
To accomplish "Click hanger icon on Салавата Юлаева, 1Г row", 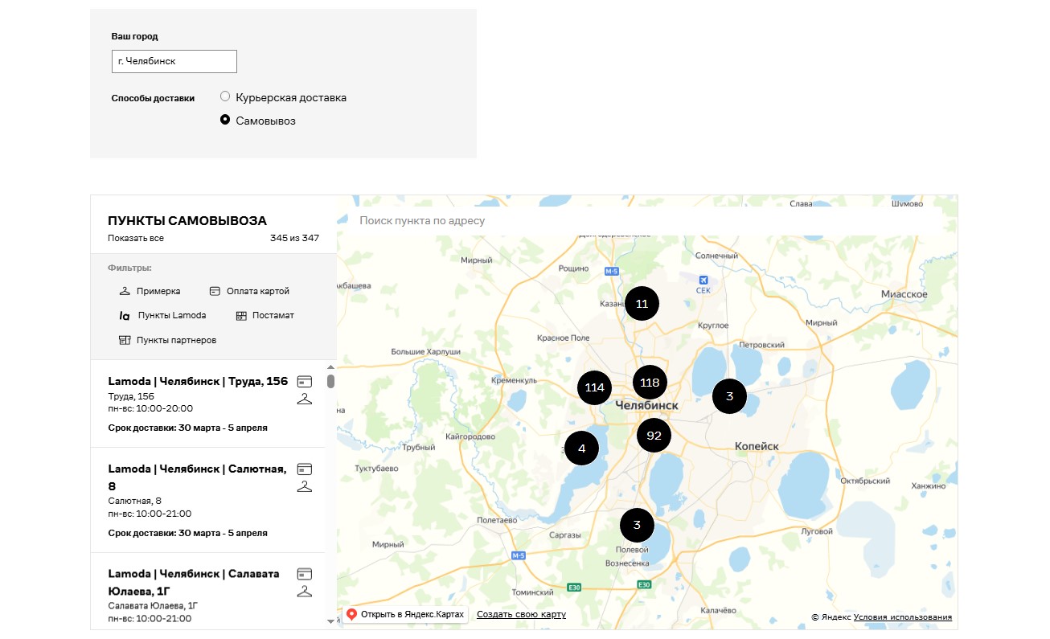I will pyautogui.click(x=304, y=592).
